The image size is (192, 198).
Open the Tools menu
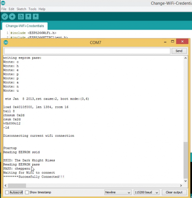pyautogui.click(x=32, y=9)
